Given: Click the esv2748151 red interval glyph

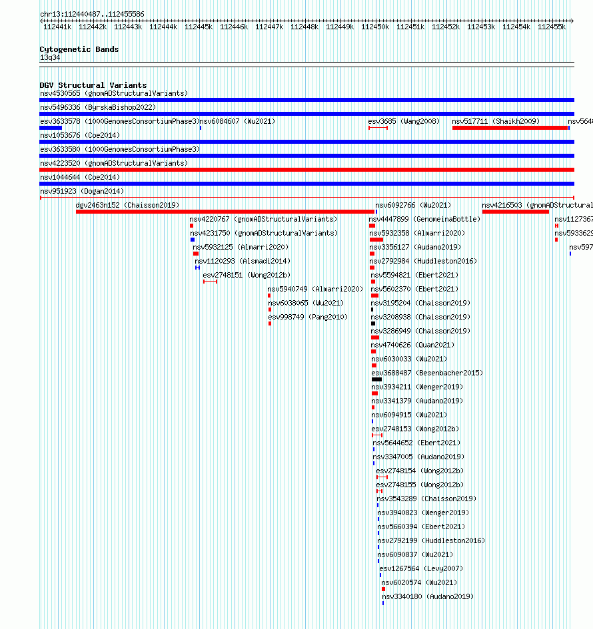Looking at the screenshot, I should [x=210, y=282].
